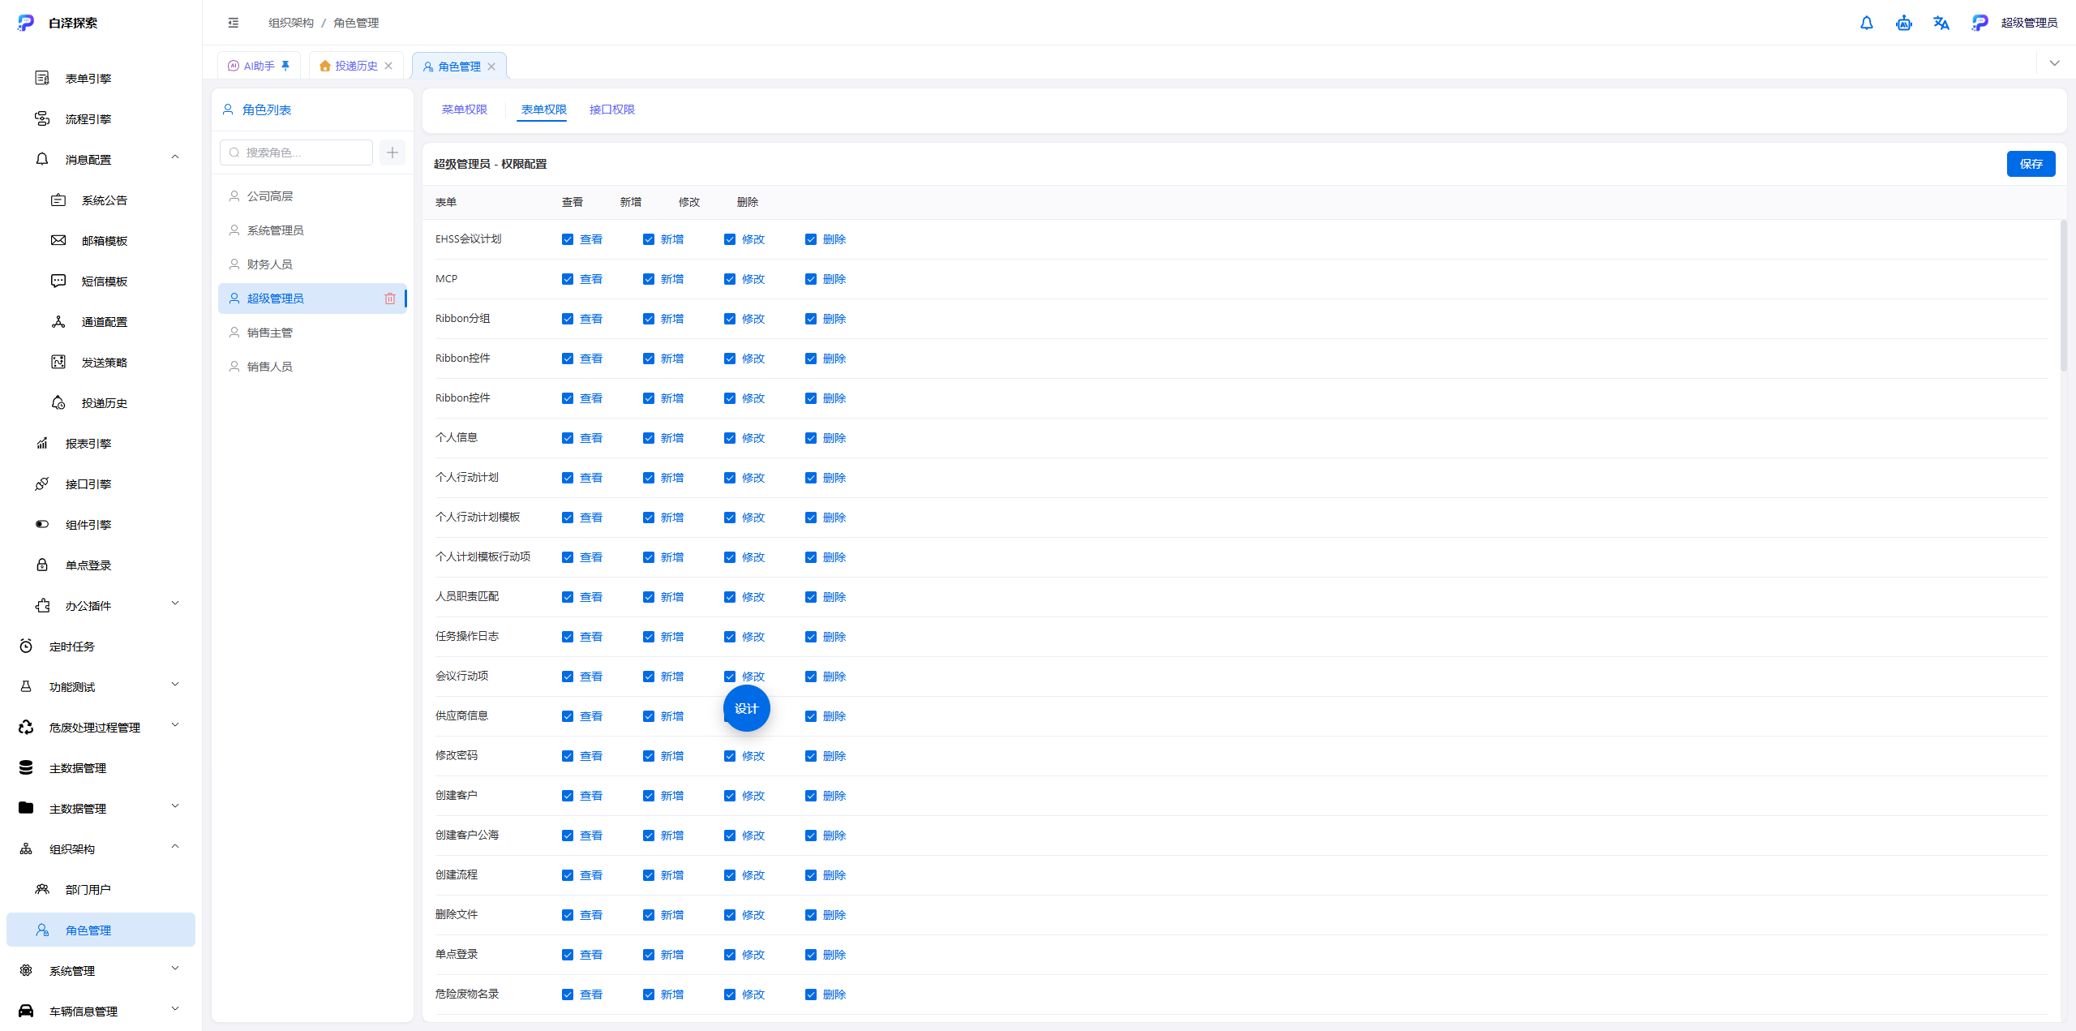Switch to the AI助手 page tab

259,66
